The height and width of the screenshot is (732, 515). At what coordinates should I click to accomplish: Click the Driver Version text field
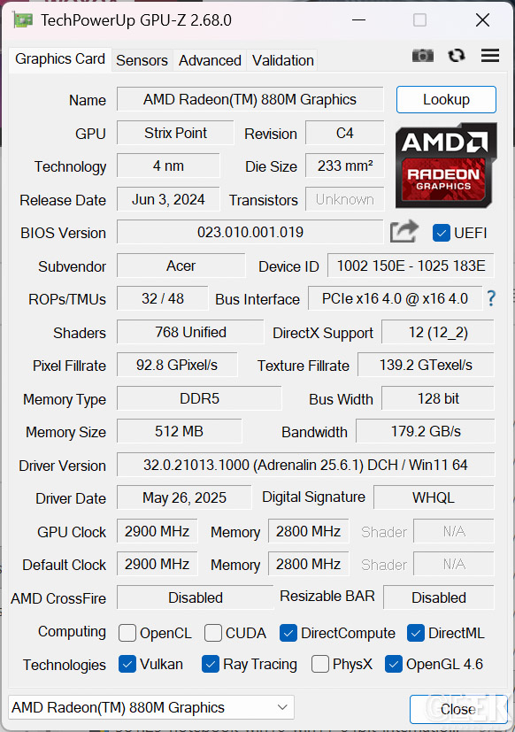(305, 465)
